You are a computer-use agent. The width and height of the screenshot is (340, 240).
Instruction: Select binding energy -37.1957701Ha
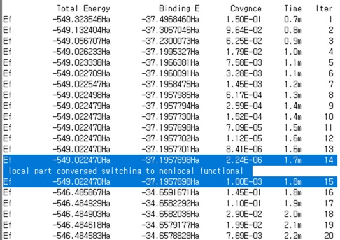point(171,150)
